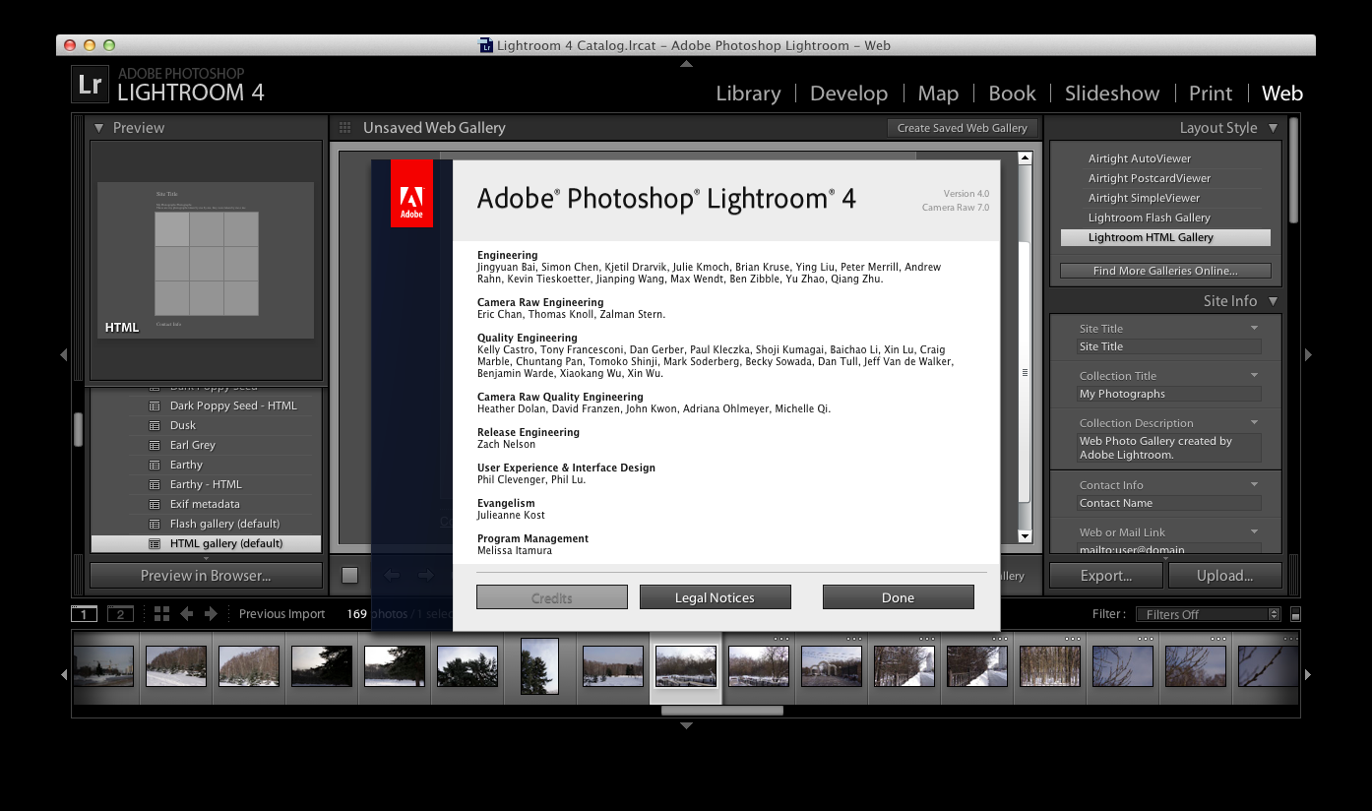Open the Book module
The height and width of the screenshot is (811, 1372).
coord(1012,94)
